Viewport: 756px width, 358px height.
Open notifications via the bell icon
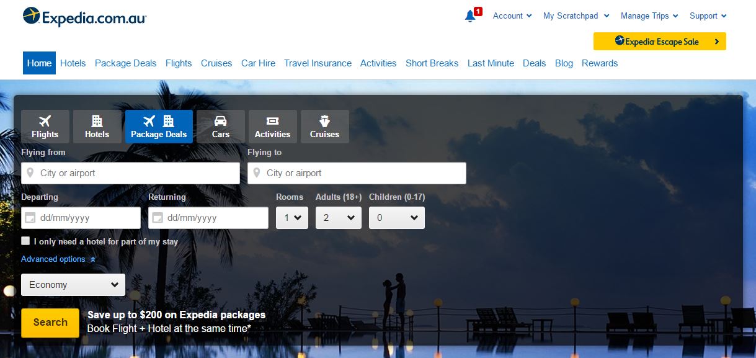point(469,16)
